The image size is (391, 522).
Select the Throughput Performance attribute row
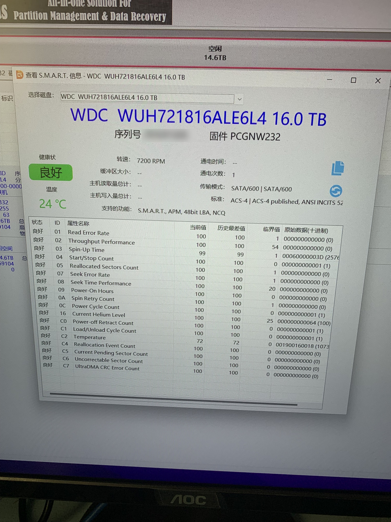tap(182, 244)
